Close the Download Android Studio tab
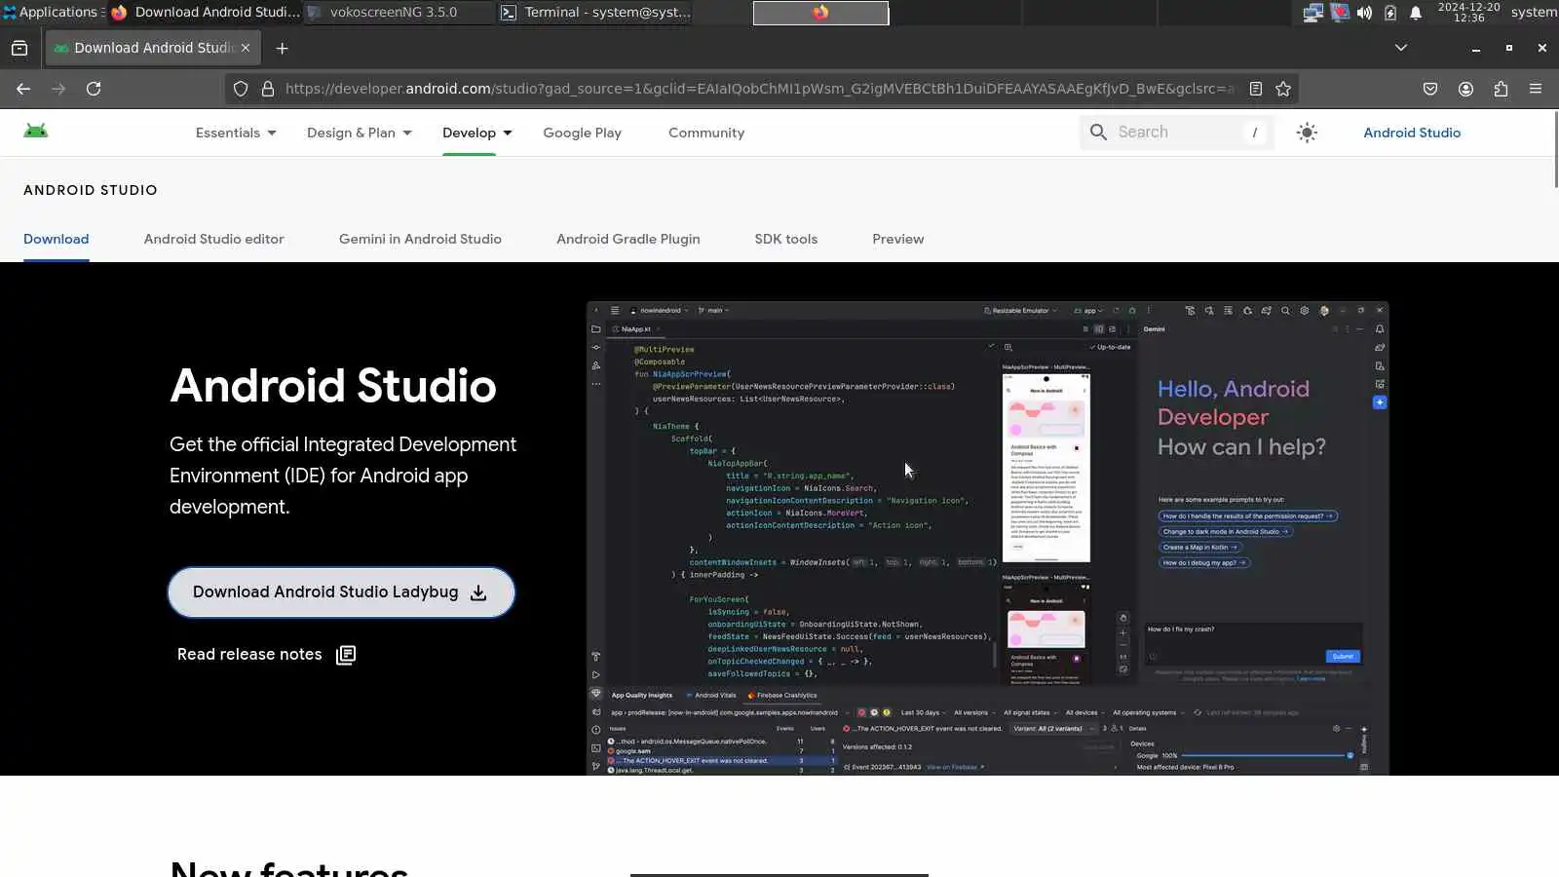The image size is (1559, 877). tap(246, 48)
